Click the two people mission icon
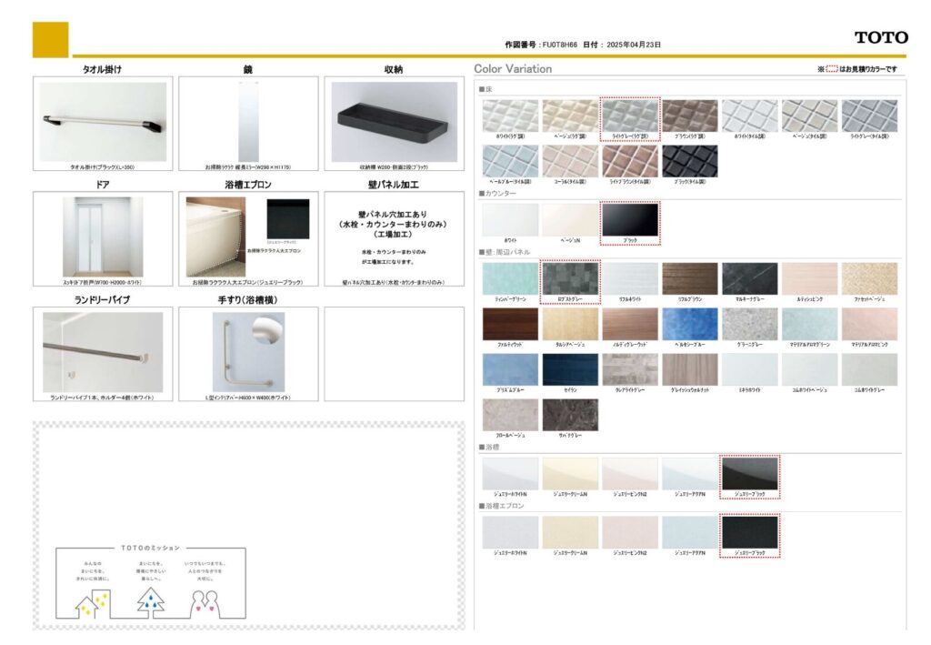Viewport: 931px width, 645px height. (205, 601)
